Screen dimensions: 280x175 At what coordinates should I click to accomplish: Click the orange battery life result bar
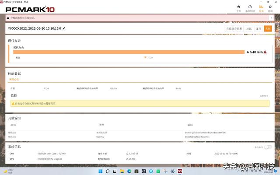[129, 52]
